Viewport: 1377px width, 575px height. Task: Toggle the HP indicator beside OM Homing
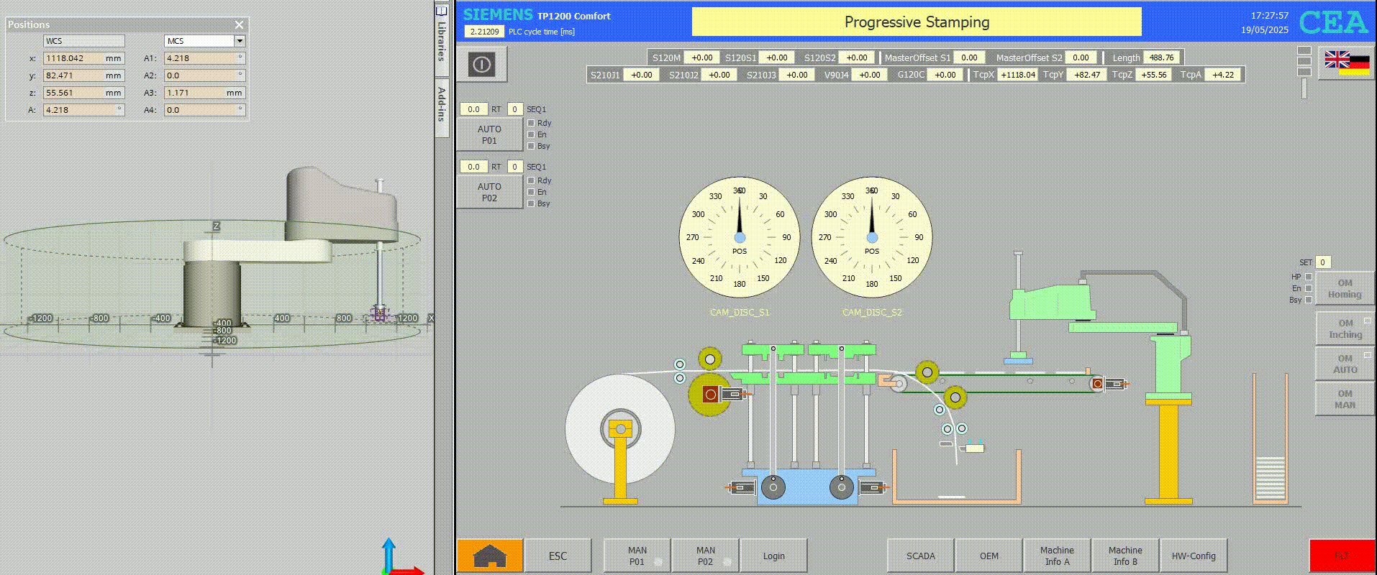click(1309, 277)
